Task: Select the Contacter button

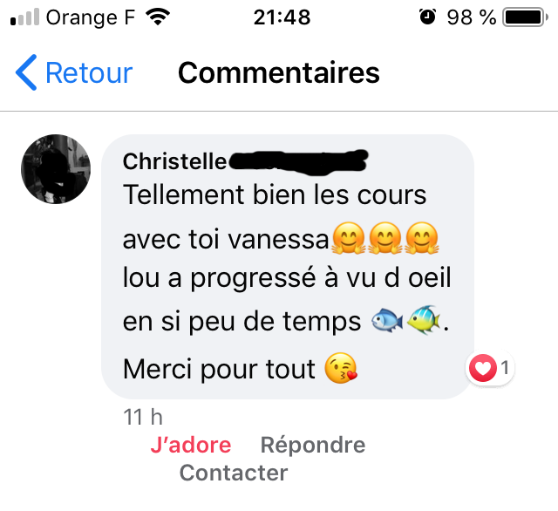Action: [234, 473]
